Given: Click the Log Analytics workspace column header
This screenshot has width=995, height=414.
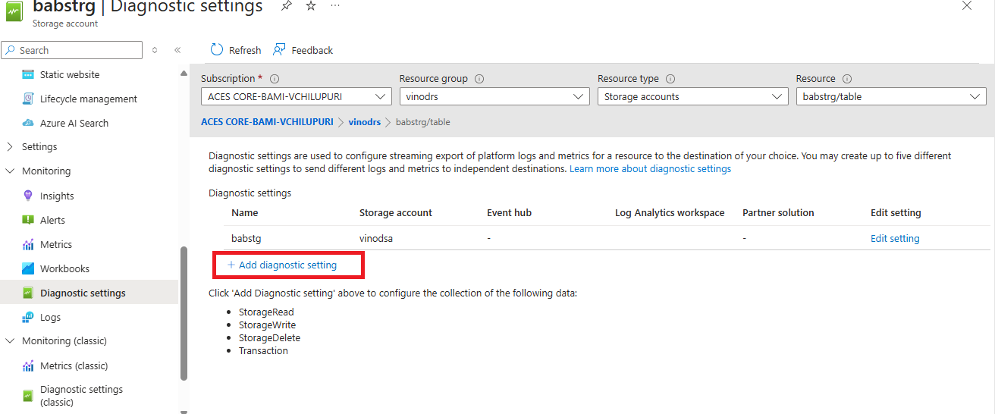Looking at the screenshot, I should tap(670, 213).
